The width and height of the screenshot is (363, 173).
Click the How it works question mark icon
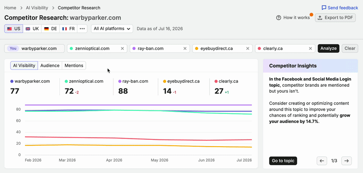coord(279,18)
